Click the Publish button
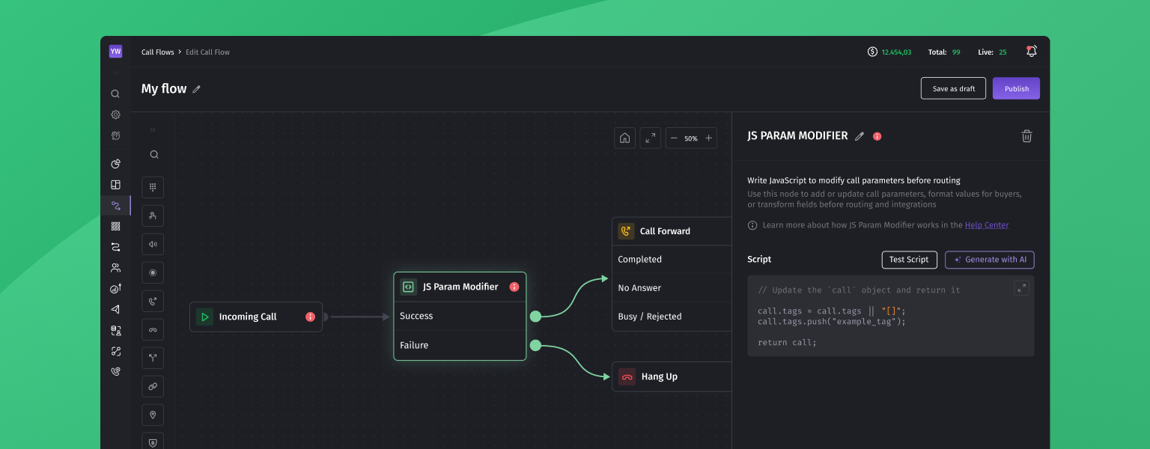1150x449 pixels. [1016, 88]
